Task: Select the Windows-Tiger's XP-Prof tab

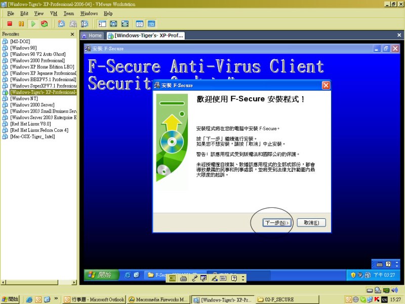Action: click(146, 35)
